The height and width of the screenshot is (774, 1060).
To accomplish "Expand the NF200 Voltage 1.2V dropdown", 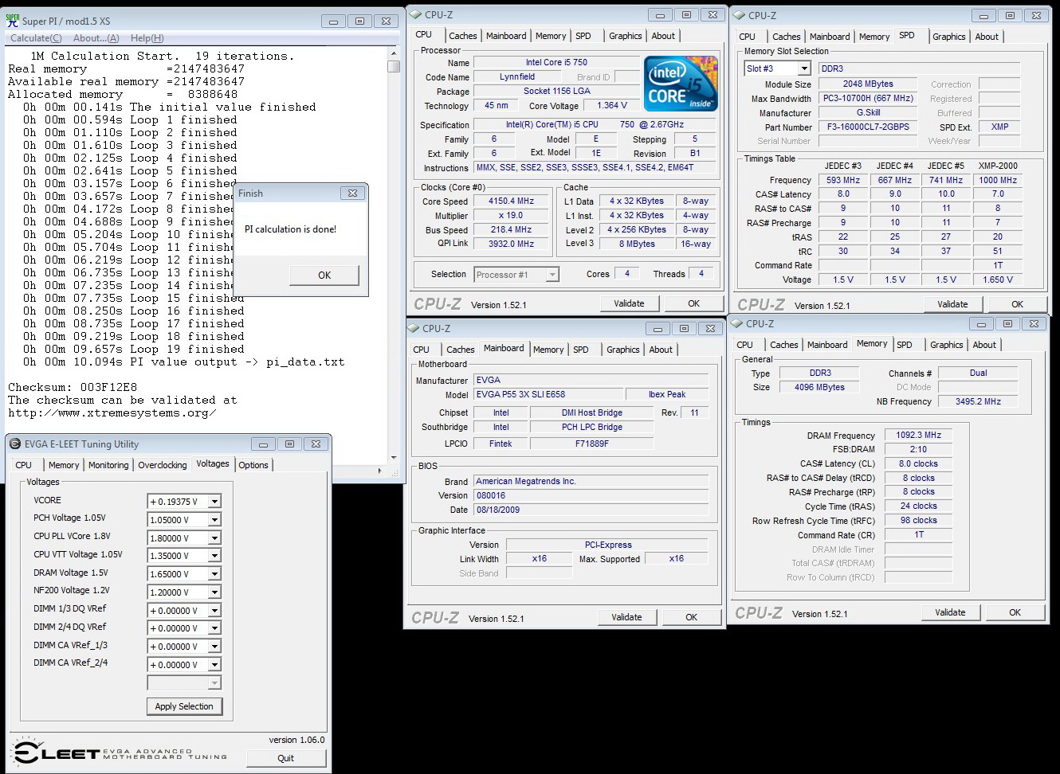I will tap(214, 592).
